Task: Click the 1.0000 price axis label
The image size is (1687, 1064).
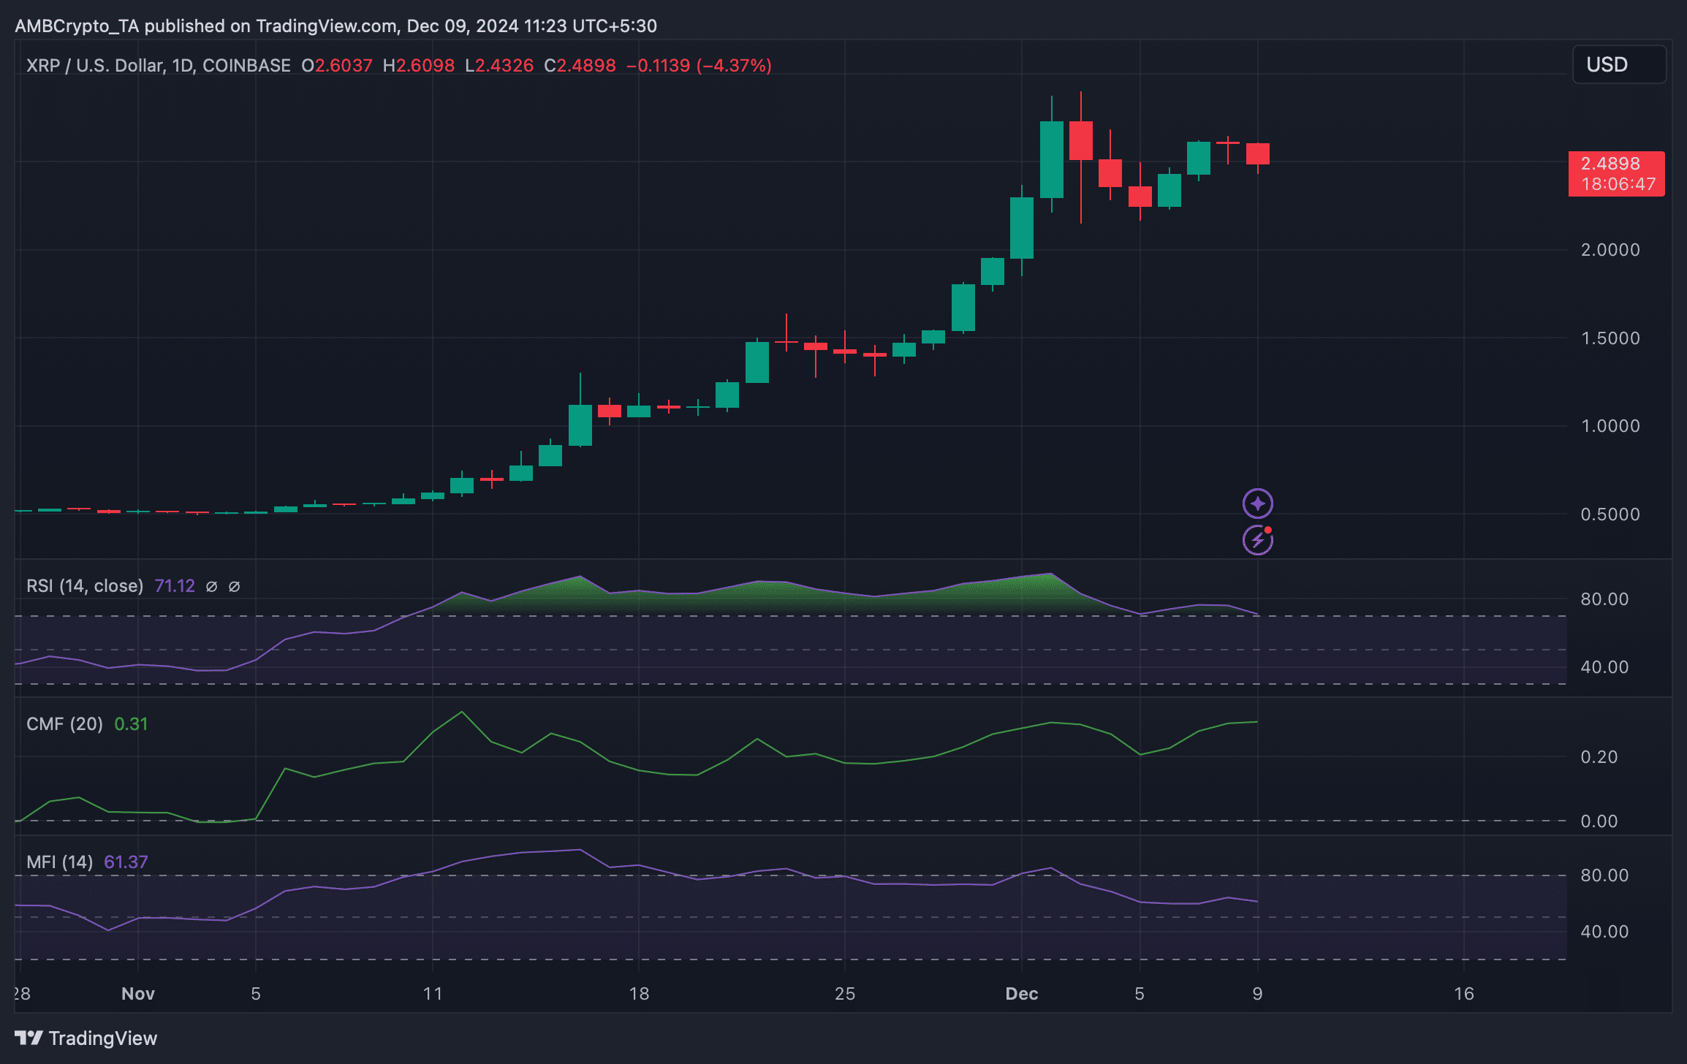Action: tap(1610, 426)
